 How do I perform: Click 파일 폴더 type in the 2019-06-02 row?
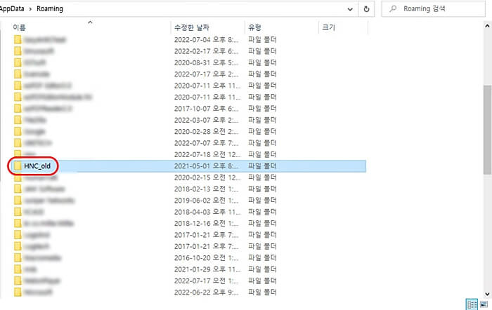262,201
